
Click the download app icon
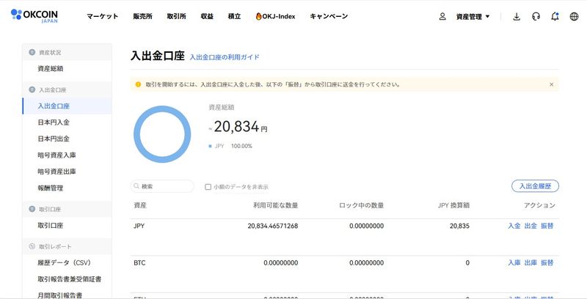(x=517, y=16)
